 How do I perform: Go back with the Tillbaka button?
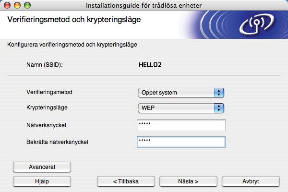click(x=126, y=181)
